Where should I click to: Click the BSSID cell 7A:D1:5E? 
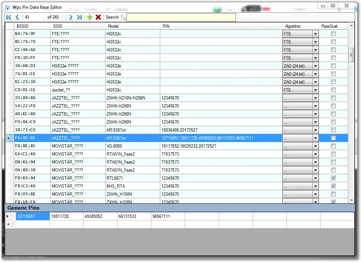coord(32,74)
